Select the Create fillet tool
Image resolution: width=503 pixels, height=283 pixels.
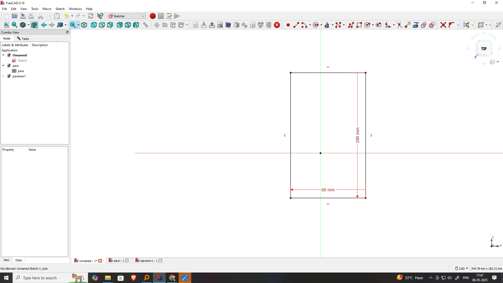pyautogui.click(x=388, y=25)
